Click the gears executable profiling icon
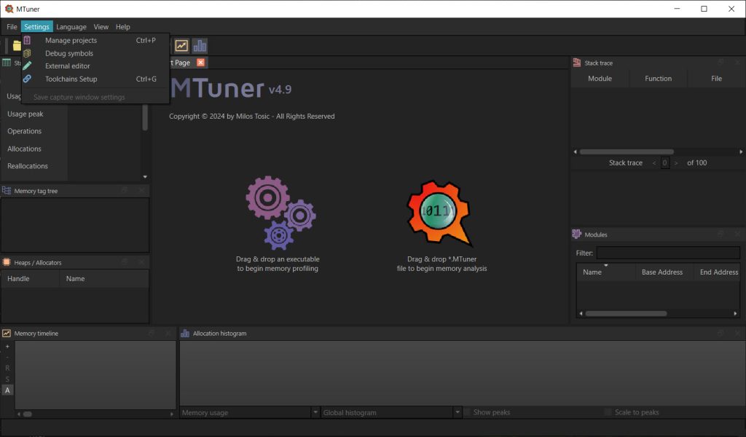Image resolution: width=746 pixels, height=437 pixels. coord(280,213)
